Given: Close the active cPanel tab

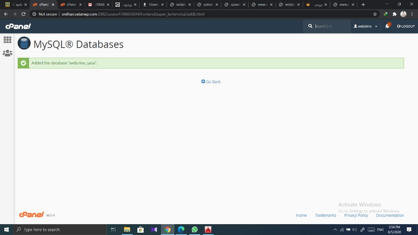Looking at the screenshot, I should point(53,5).
